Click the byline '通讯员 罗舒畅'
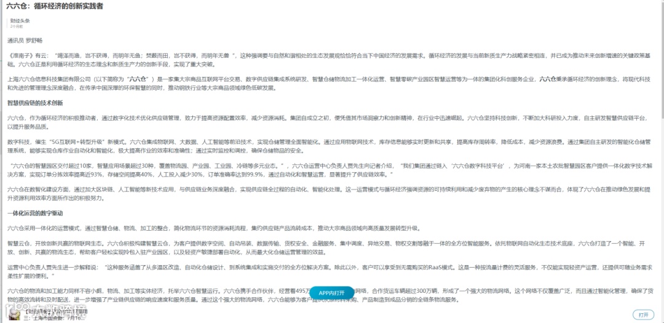 [25, 41]
